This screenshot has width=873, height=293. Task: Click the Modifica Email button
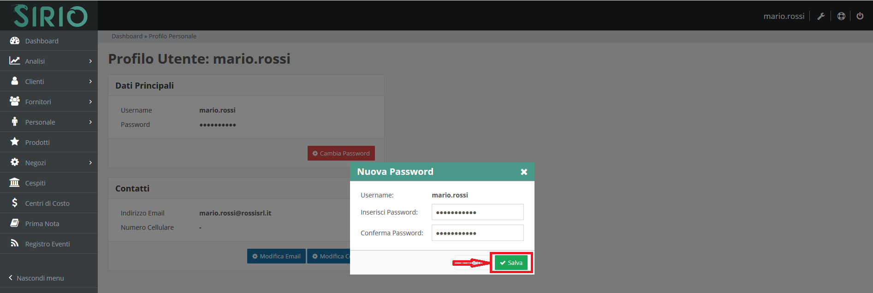click(x=276, y=256)
